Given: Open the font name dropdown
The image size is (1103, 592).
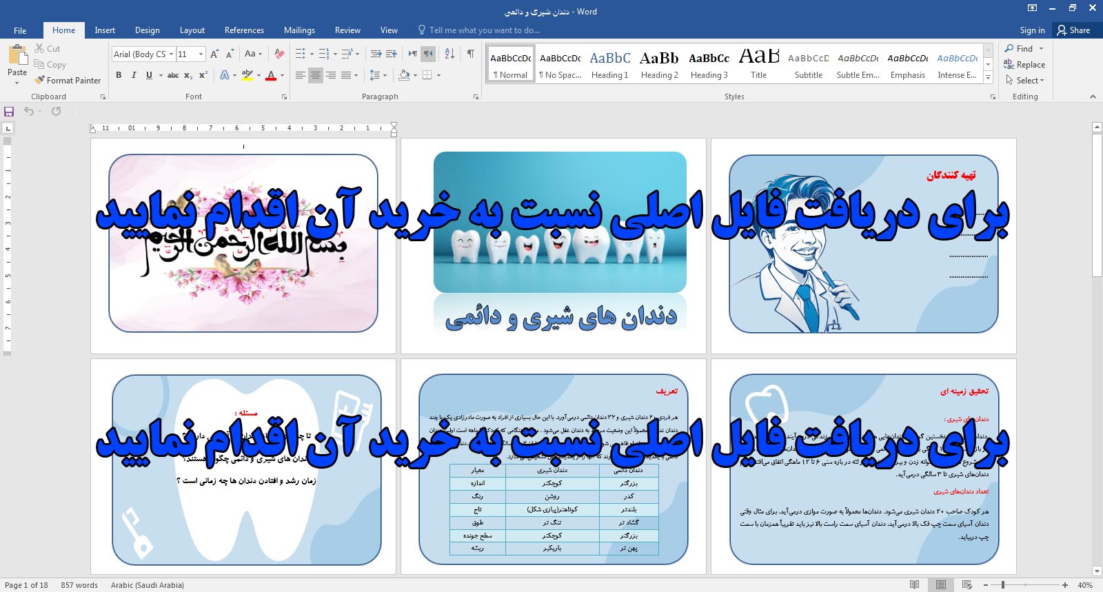Looking at the screenshot, I should [171, 54].
